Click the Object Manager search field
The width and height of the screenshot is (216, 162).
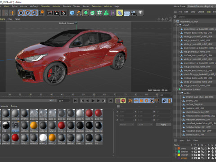pyautogui.click(x=197, y=17)
